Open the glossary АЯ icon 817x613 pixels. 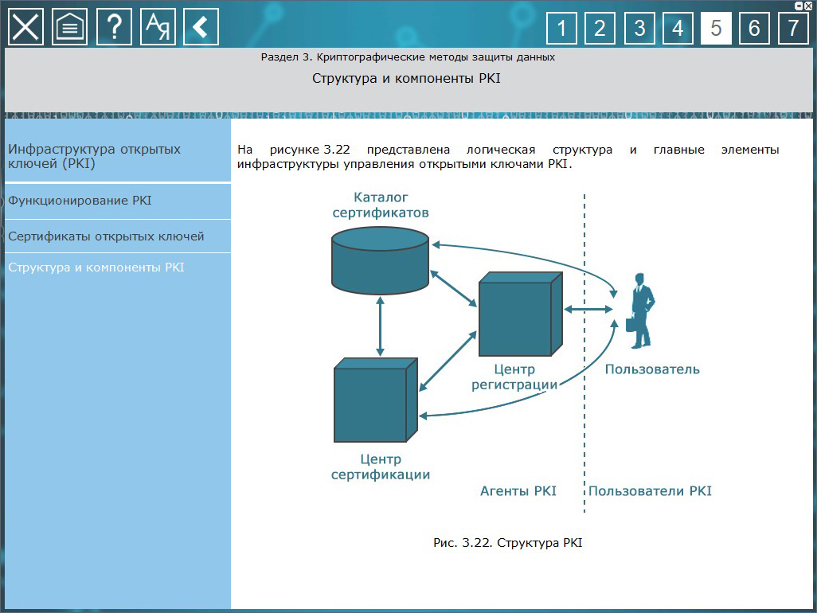158,27
